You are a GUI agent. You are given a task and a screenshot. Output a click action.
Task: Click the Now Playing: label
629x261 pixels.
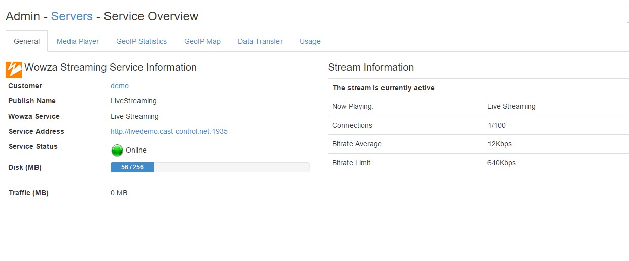point(353,106)
